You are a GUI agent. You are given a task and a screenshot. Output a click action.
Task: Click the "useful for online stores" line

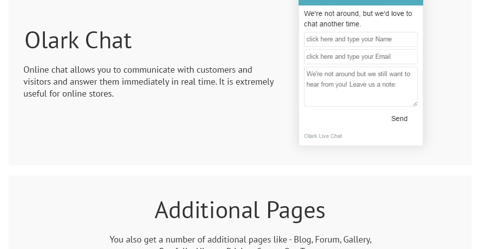click(x=69, y=94)
